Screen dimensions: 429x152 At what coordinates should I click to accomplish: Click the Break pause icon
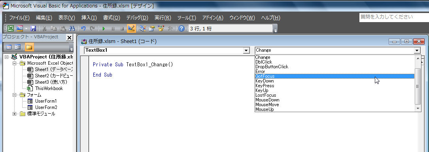point(113,28)
